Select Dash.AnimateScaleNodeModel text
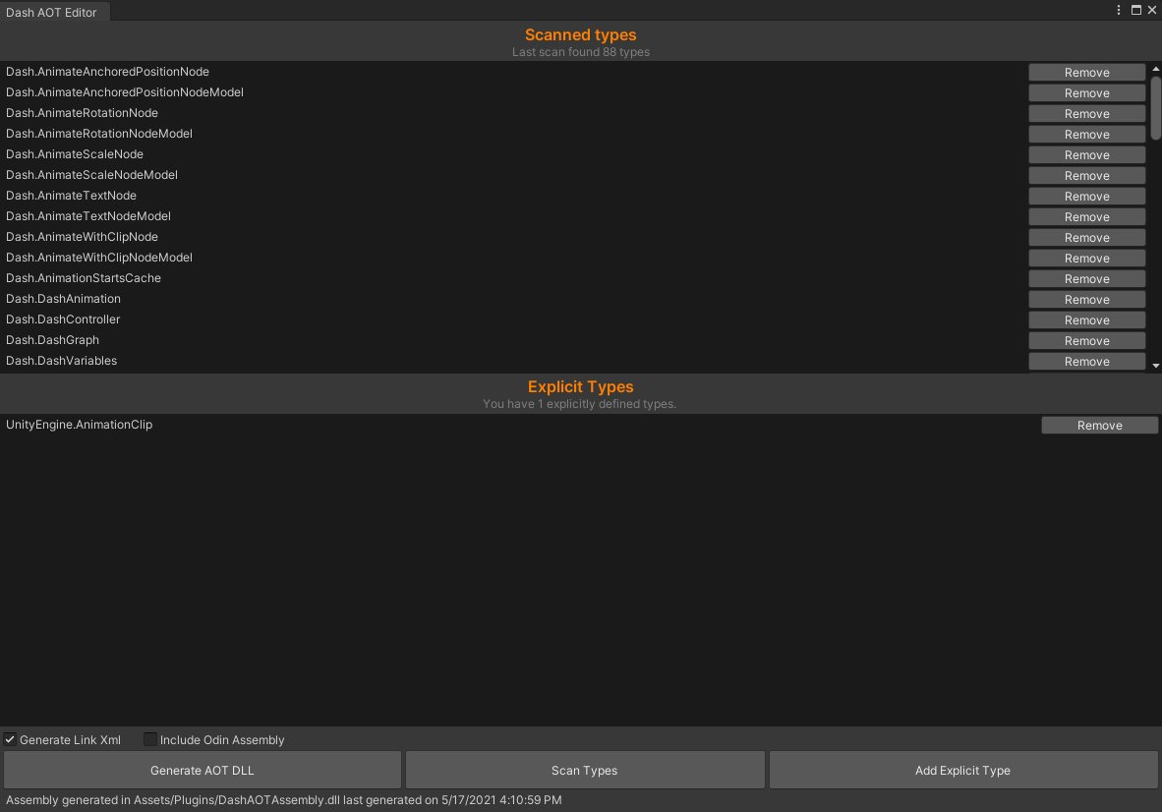 click(x=91, y=175)
